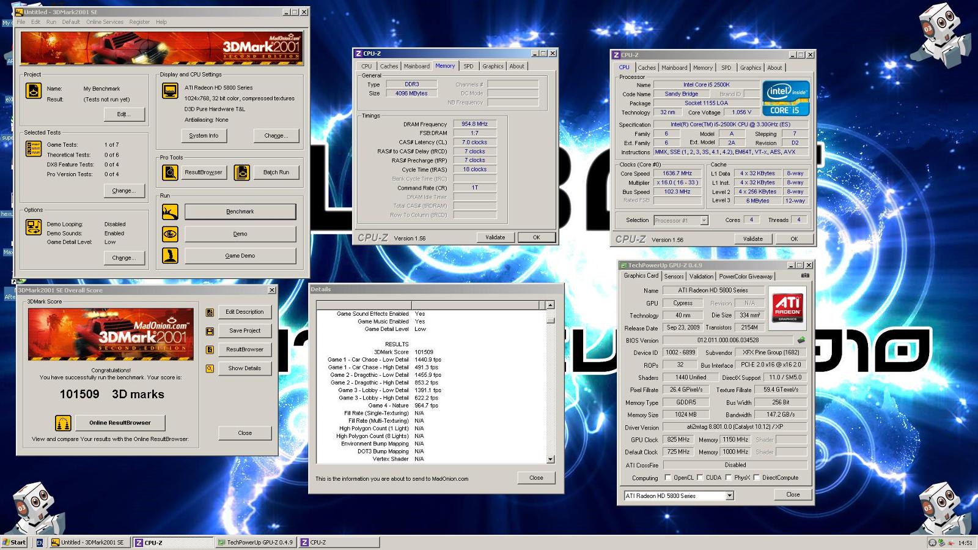Image resolution: width=978 pixels, height=550 pixels.
Task: Enable the CUDA checkbox in GPU-Z
Action: (700, 478)
